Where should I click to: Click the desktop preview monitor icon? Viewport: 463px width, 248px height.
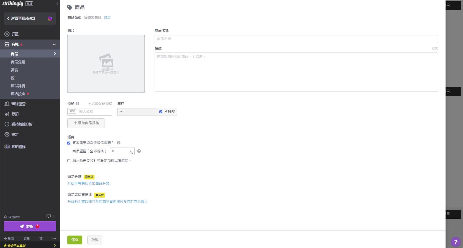tap(48, 216)
